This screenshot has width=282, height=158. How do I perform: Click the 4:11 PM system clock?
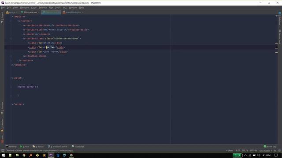coord(267,155)
